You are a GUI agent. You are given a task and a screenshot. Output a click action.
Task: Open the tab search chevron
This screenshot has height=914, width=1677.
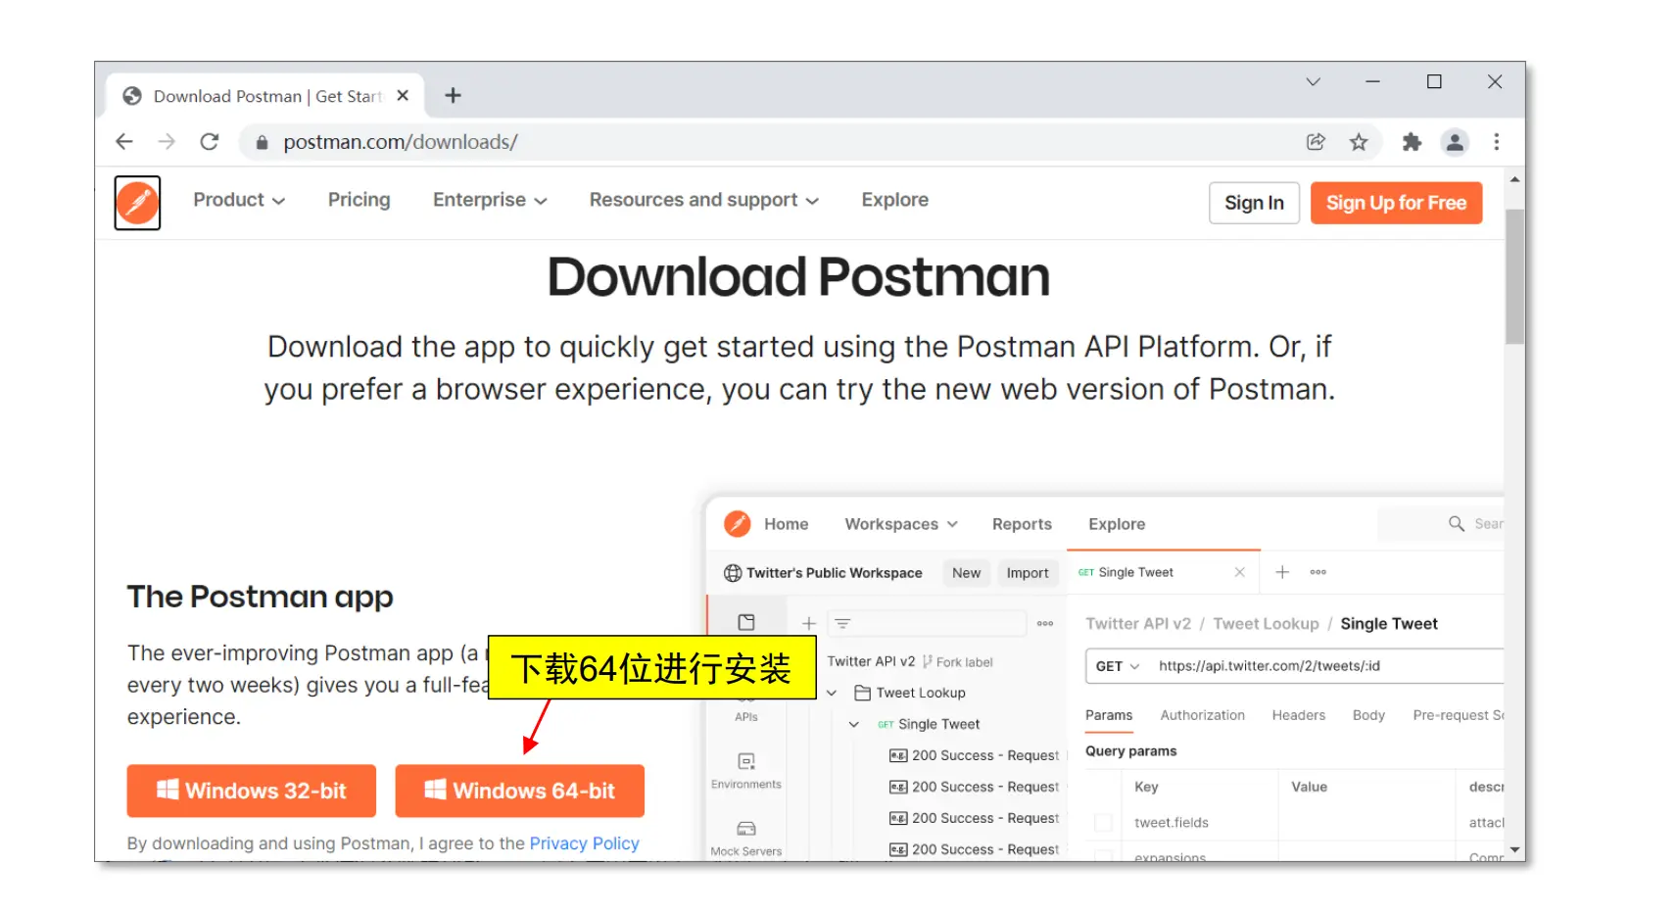click(1314, 81)
